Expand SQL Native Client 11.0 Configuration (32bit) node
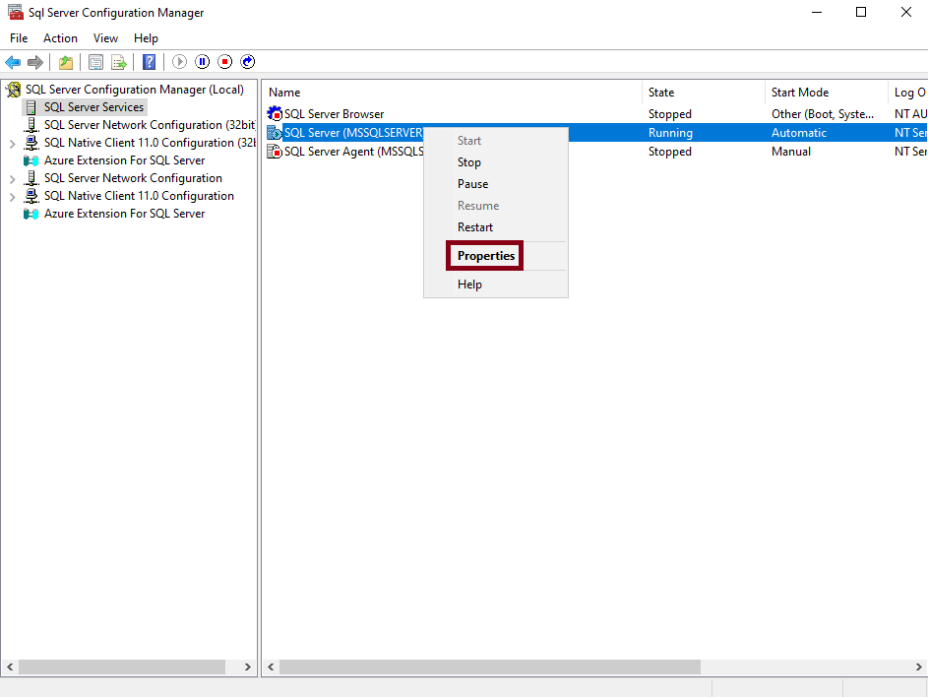928x697 pixels. [13, 144]
